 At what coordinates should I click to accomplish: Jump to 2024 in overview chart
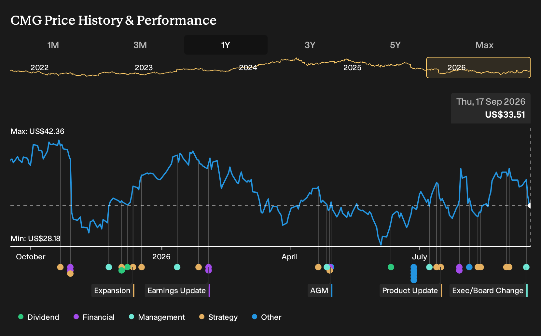pyautogui.click(x=248, y=68)
